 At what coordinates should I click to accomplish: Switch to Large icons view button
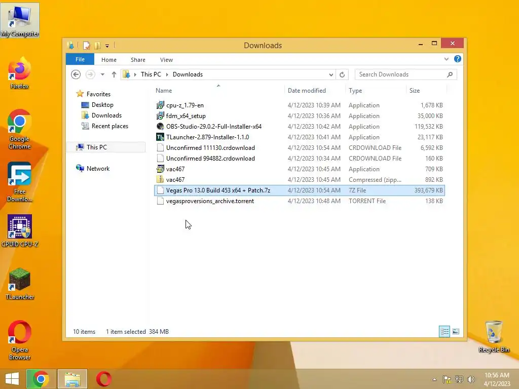click(456, 331)
